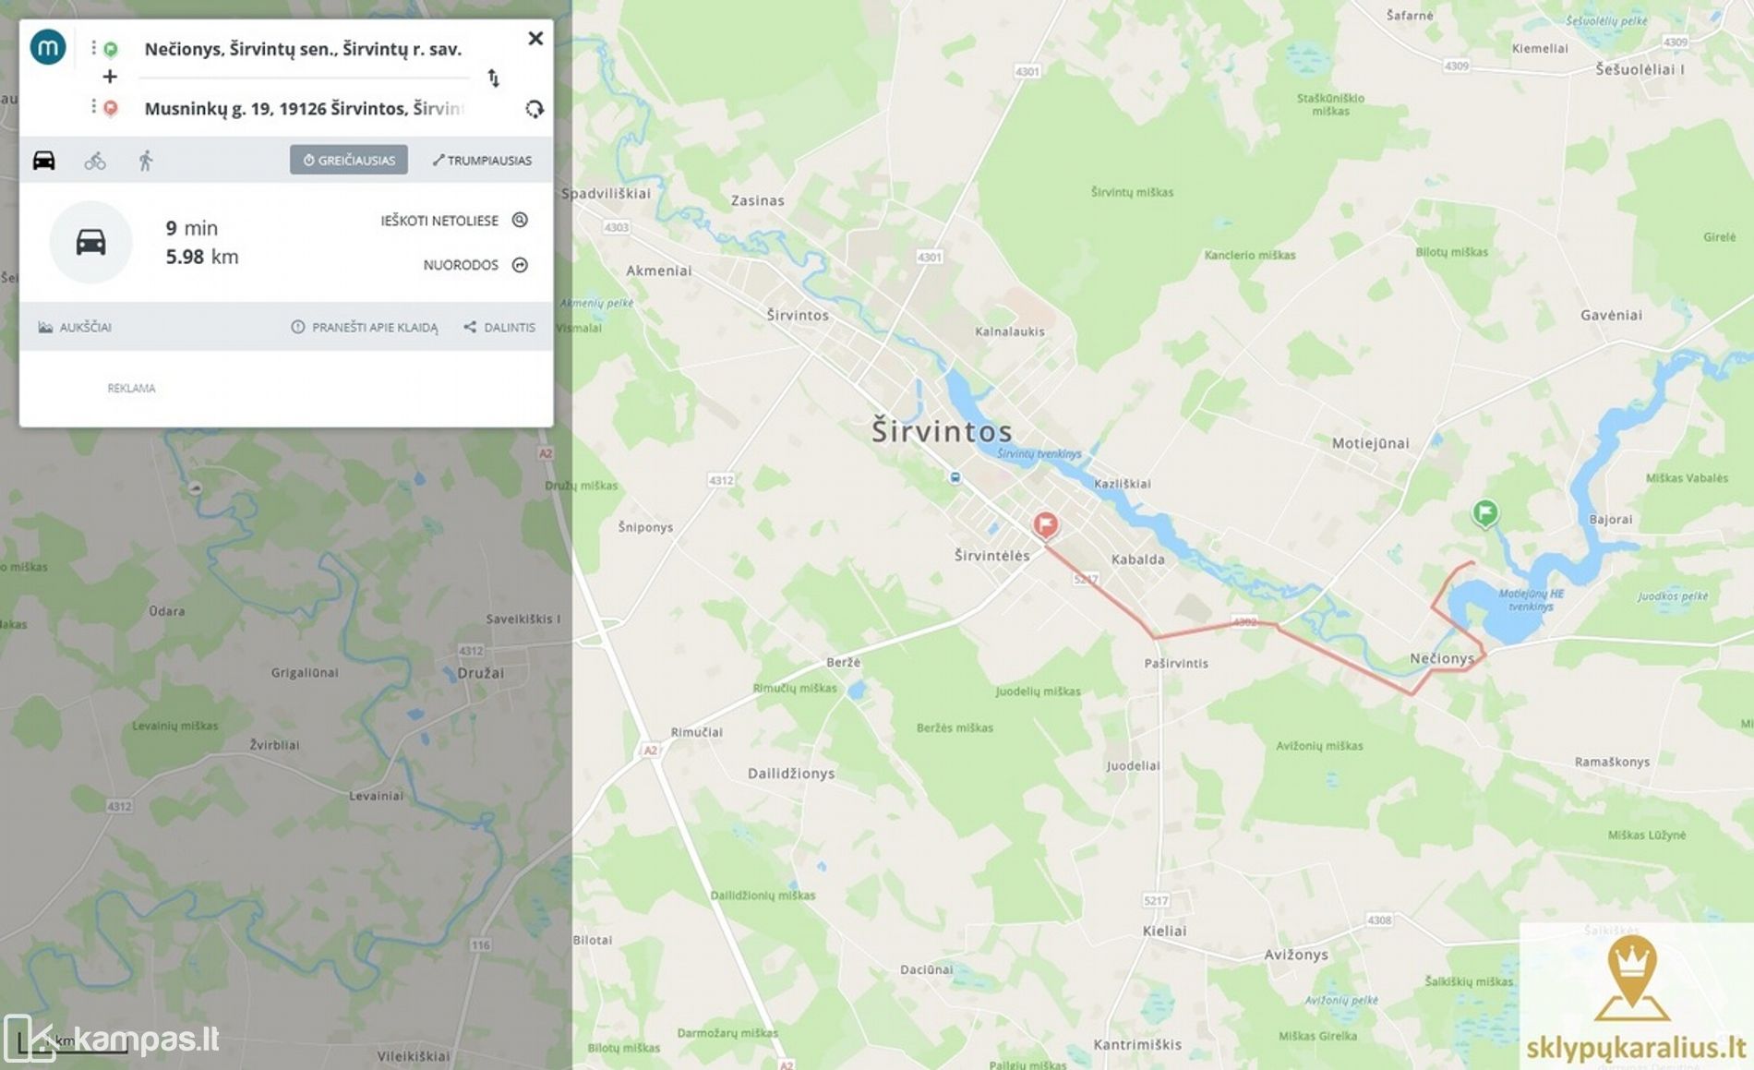Viewport: 1754px width, 1070px height.
Task: Click the green start flag marker
Action: [1484, 512]
